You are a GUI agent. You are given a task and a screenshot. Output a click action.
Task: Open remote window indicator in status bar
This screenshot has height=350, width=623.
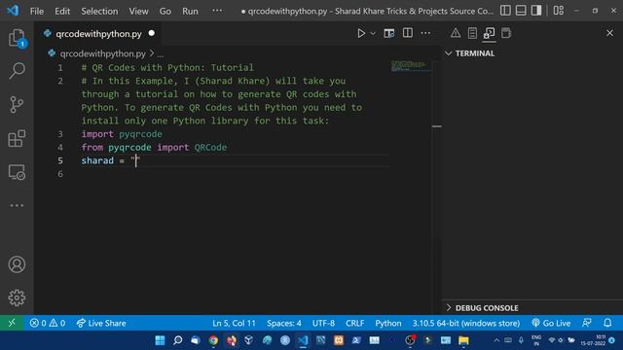pos(12,323)
